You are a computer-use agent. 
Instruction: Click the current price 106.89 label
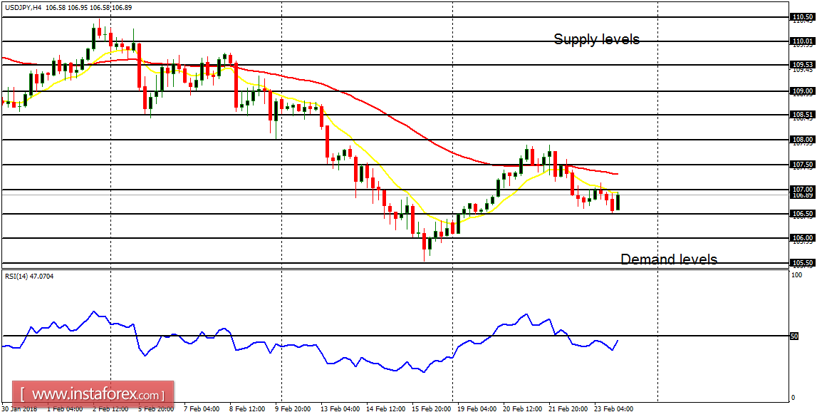click(803, 195)
